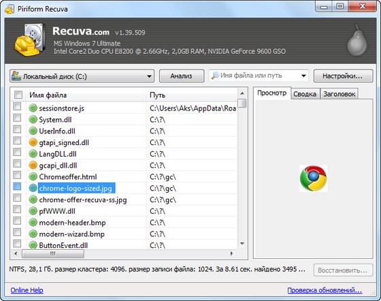Click the green status dot for modern-wizard.bmp

point(33,234)
